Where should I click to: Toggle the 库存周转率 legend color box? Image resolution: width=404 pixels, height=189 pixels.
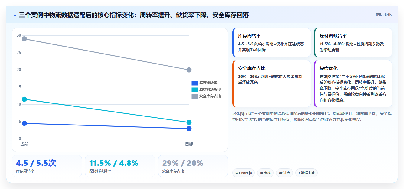(195, 83)
